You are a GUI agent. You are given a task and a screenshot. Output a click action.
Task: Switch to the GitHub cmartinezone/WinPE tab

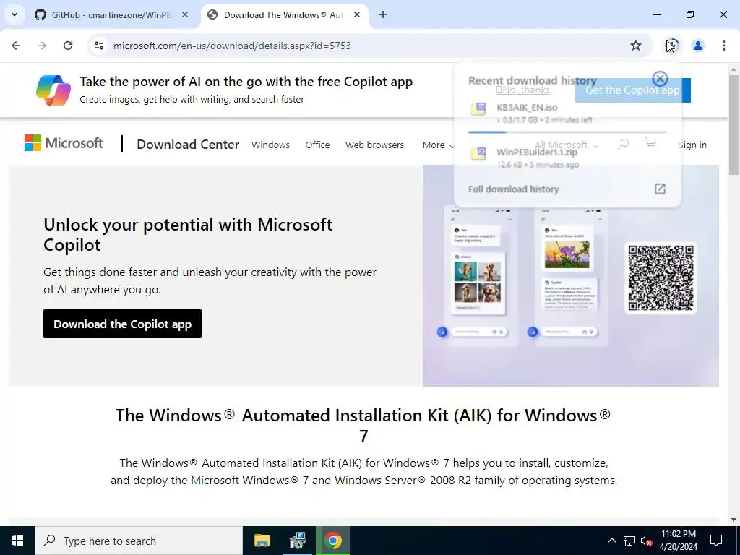click(112, 14)
